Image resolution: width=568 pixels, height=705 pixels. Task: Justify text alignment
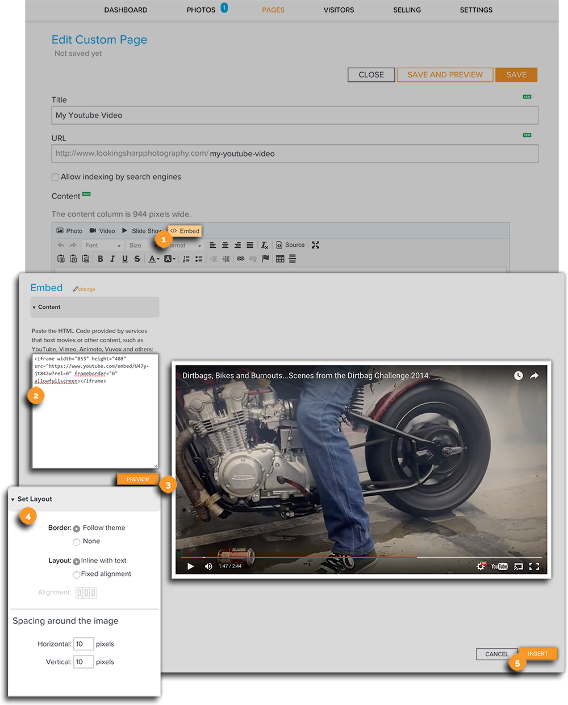pos(250,245)
